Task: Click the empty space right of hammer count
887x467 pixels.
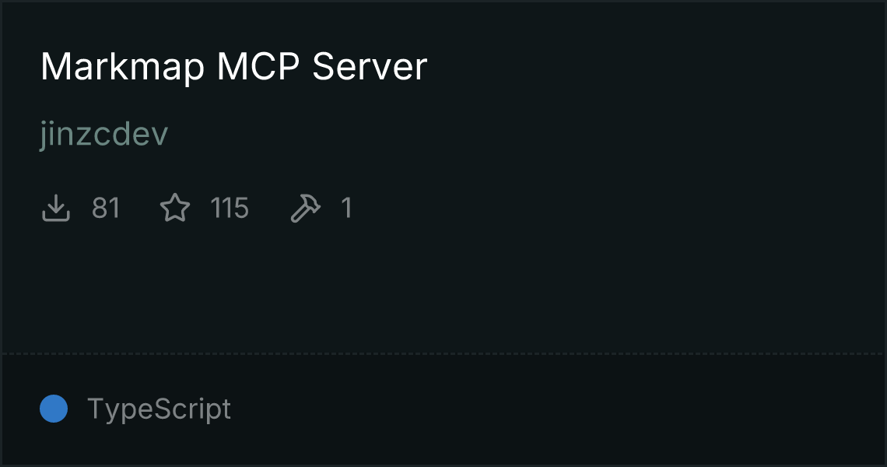Action: [616, 208]
